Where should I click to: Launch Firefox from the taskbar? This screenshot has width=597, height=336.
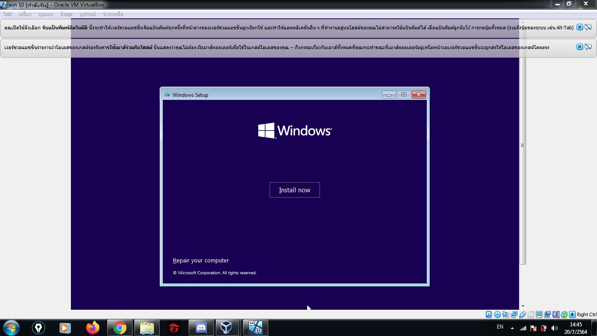(x=92, y=328)
